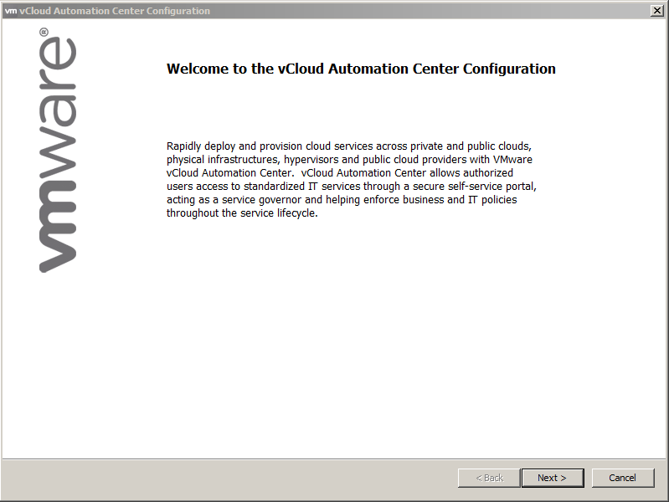Click the paragraph starting "Rapidly deploy and provision"
Image resolution: width=669 pixels, height=502 pixels.
tap(351, 180)
